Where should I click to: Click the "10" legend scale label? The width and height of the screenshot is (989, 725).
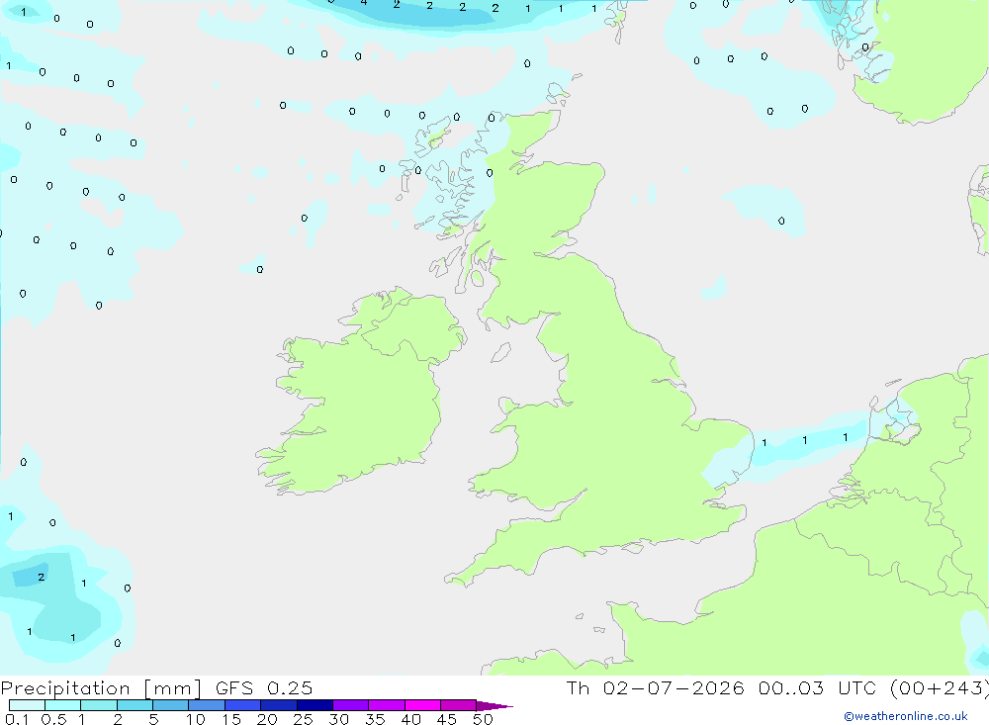(x=196, y=719)
